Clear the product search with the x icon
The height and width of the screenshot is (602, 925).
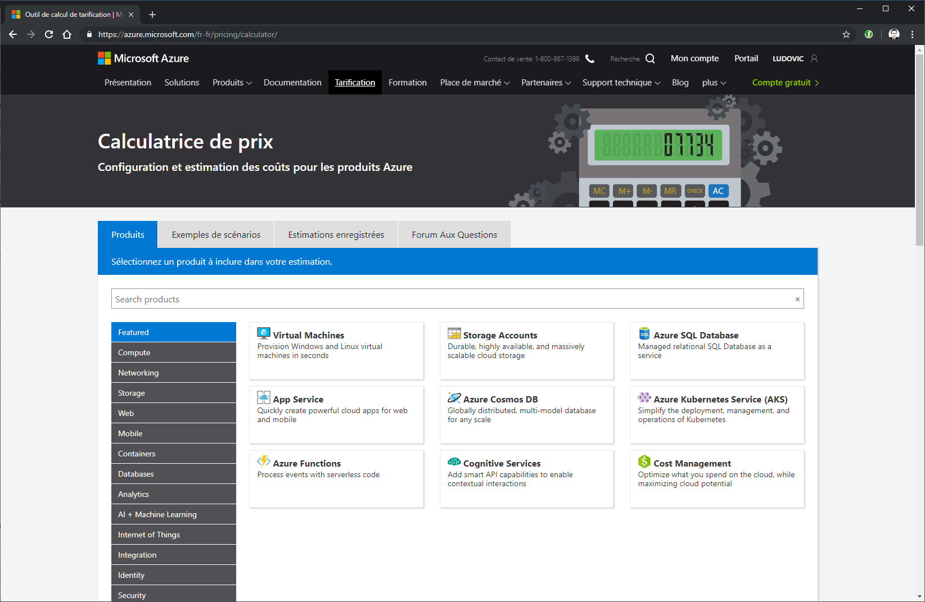797,299
